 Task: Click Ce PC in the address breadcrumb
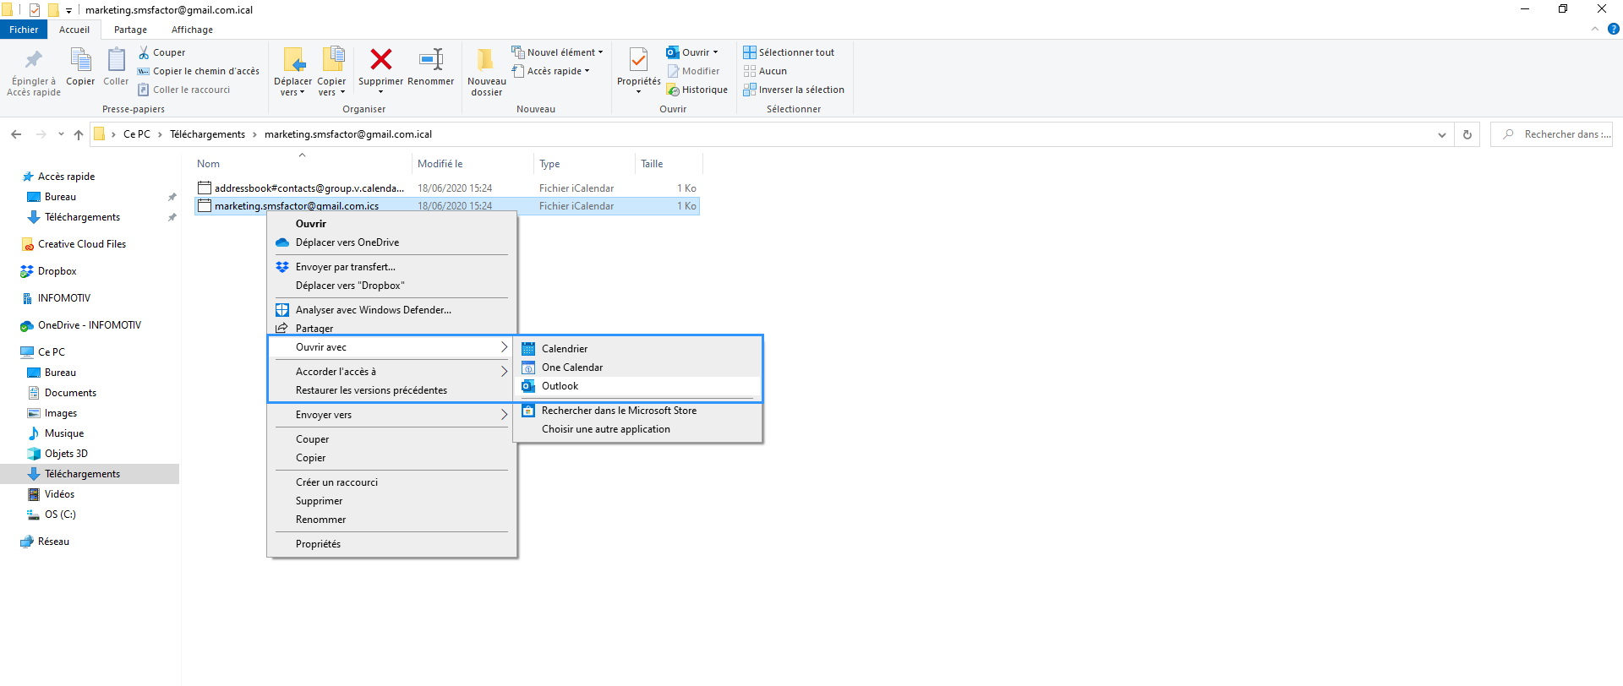coord(137,134)
